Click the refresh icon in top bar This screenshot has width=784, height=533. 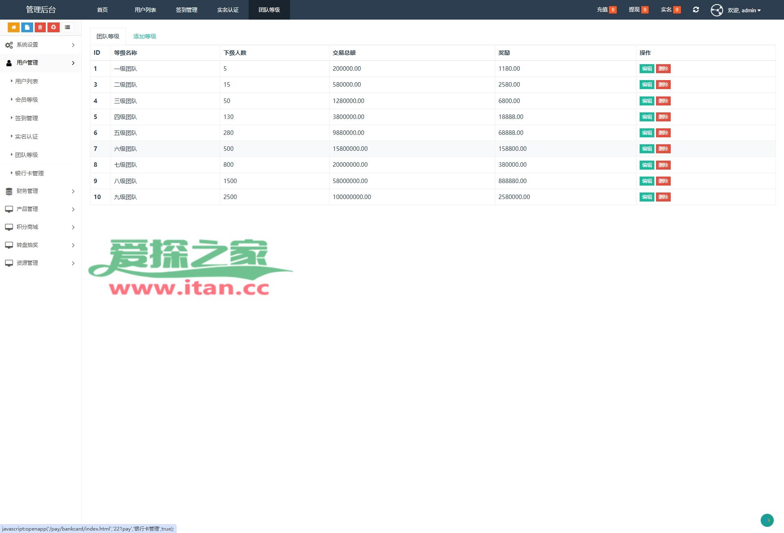pos(696,10)
